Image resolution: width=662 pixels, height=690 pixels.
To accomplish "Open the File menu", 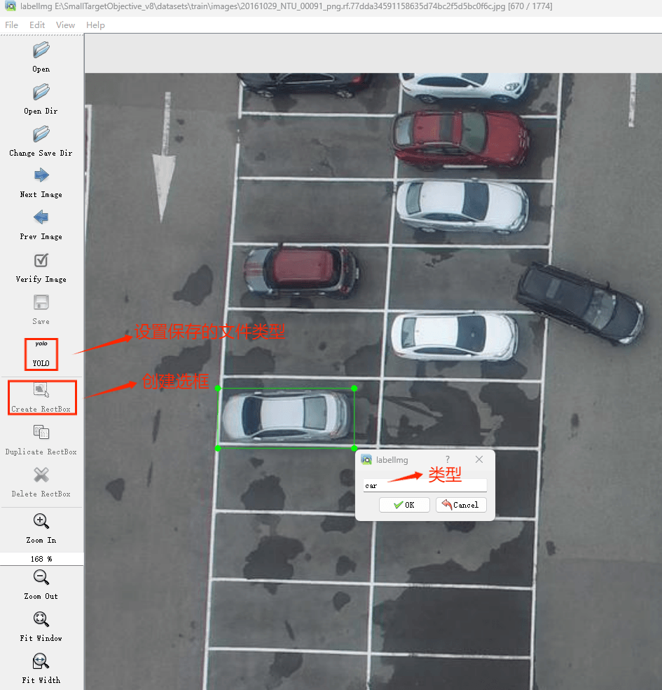I will (12, 25).
